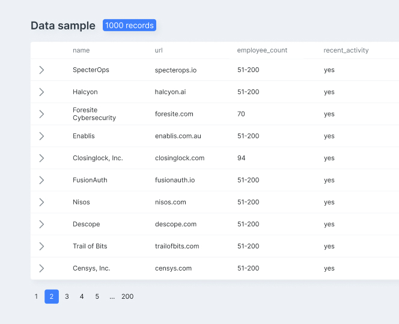Click the trailofbits.com url cell
399x324 pixels.
click(177, 246)
